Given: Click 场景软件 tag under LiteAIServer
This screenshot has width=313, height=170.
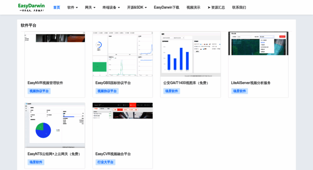Looking at the screenshot, I should pos(240,91).
